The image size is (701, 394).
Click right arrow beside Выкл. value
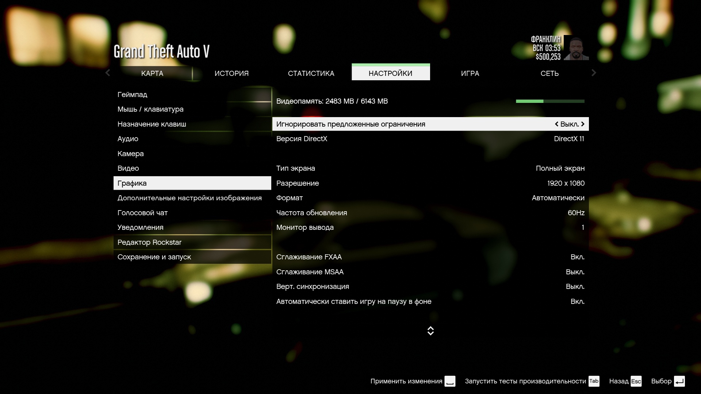pyautogui.click(x=583, y=124)
